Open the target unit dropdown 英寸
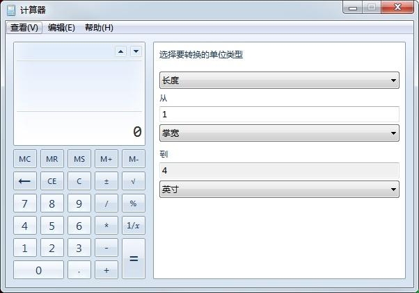Screen dimensions: 419x293 coord(279,189)
